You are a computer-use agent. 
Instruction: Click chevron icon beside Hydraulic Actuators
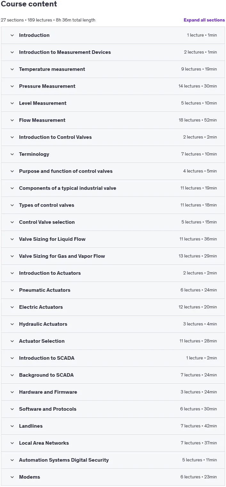pyautogui.click(x=12, y=324)
